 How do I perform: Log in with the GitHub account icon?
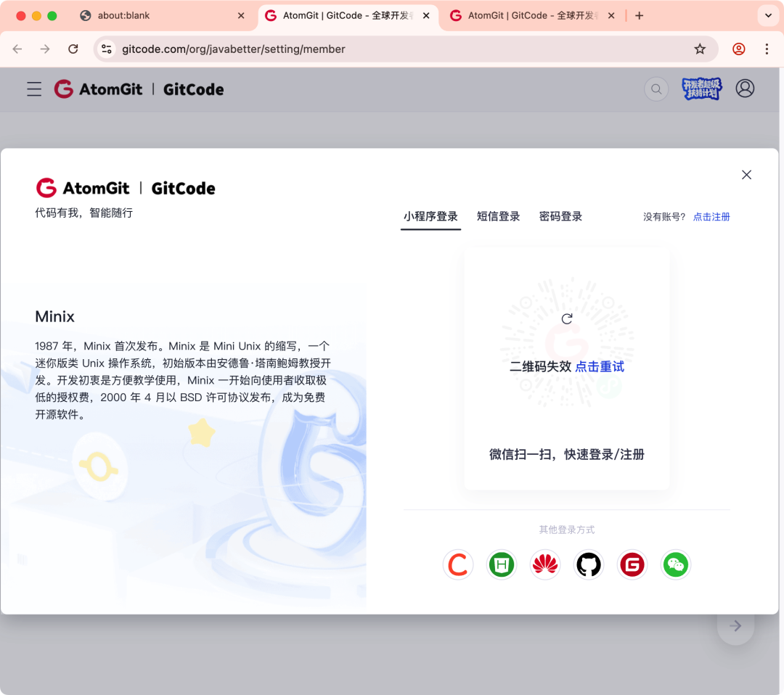(589, 564)
